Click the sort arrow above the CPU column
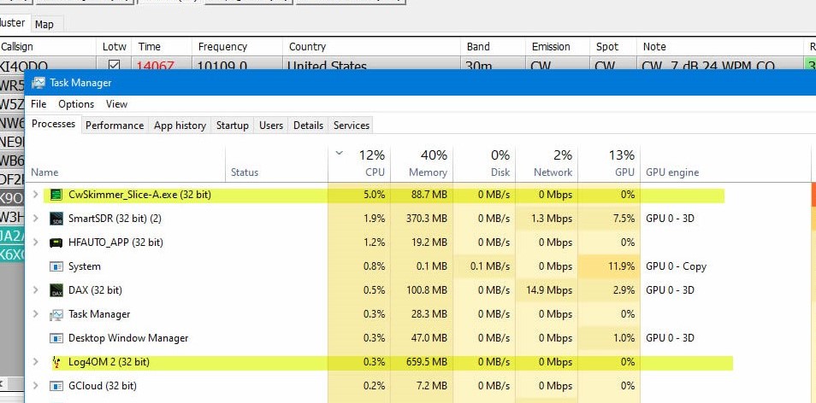816x403 pixels. click(340, 153)
